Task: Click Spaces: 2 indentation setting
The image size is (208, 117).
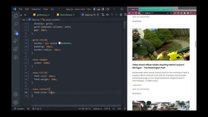Action: [97, 109]
